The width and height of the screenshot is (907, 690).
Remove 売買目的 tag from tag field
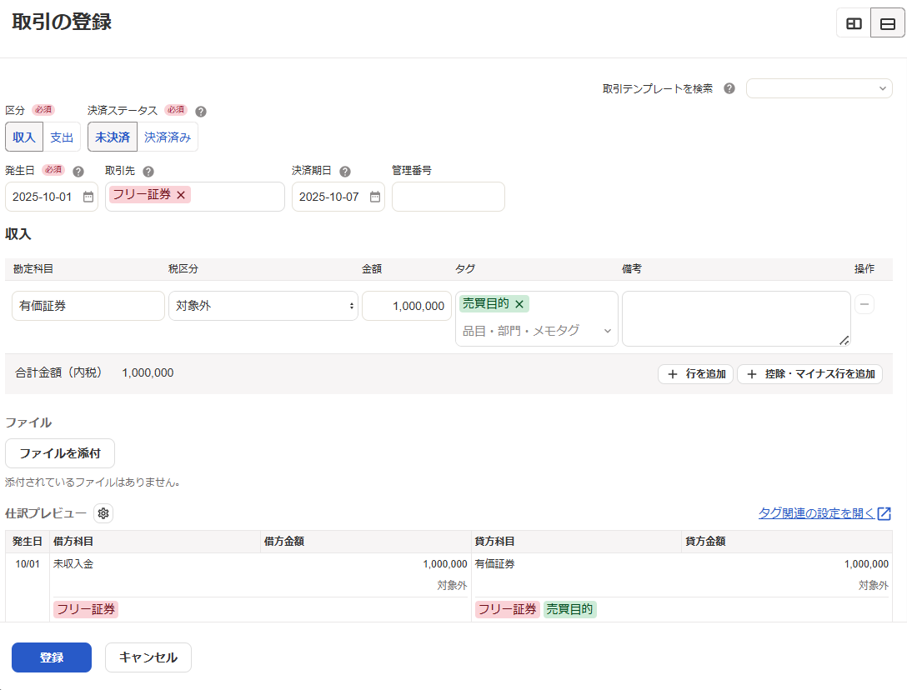[x=519, y=303]
